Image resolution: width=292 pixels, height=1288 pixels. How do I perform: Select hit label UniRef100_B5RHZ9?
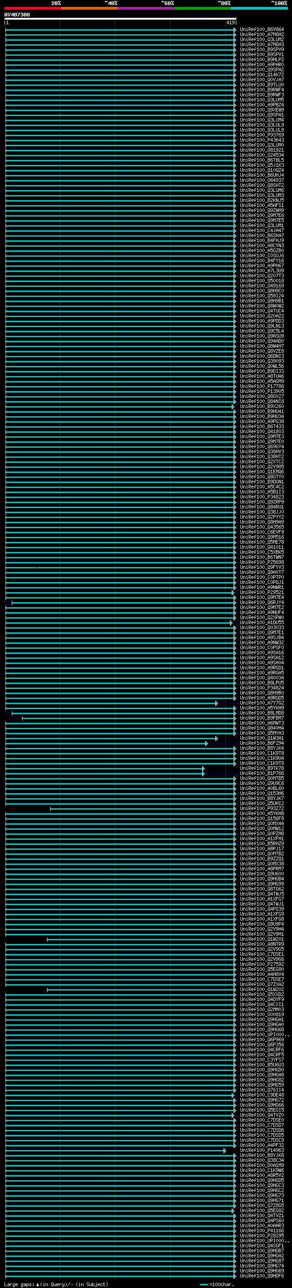(x=261, y=843)
